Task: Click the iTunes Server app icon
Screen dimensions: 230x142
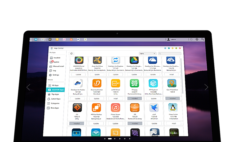Action: click(x=115, y=107)
